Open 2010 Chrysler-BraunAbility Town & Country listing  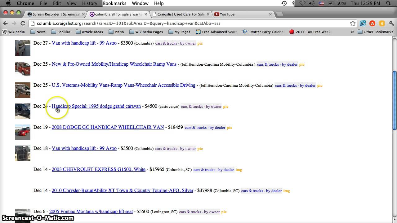[x=122, y=190]
